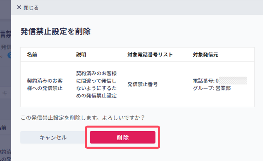The width and height of the screenshot is (263, 161).
Task: Click the 電話番号 line in 対象発信元
Action: click(x=220, y=81)
